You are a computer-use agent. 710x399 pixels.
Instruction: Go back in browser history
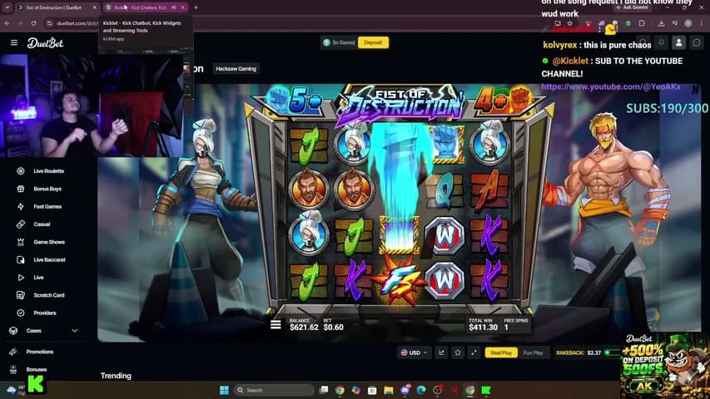(x=7, y=23)
